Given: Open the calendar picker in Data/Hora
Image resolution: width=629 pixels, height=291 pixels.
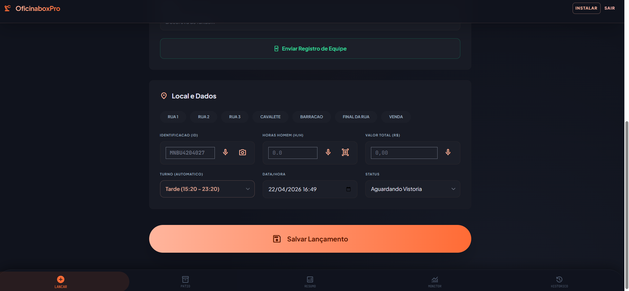Looking at the screenshot, I should pos(348,189).
